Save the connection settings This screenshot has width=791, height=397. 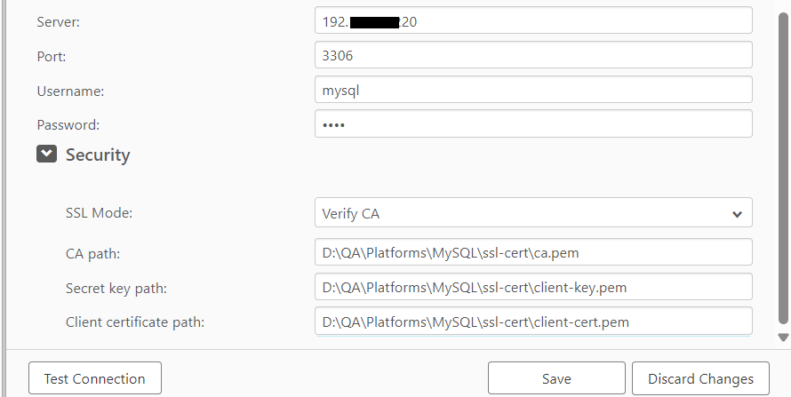pyautogui.click(x=556, y=378)
